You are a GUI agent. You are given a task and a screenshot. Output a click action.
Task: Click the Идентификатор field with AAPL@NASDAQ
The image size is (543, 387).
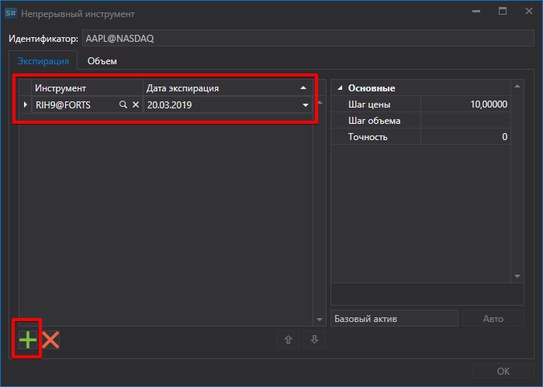point(308,39)
